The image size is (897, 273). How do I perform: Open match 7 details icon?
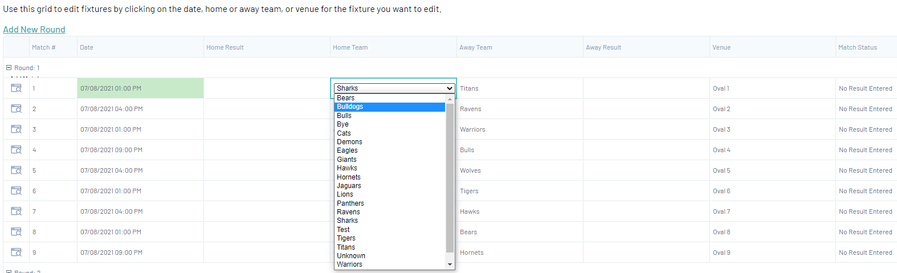16,211
